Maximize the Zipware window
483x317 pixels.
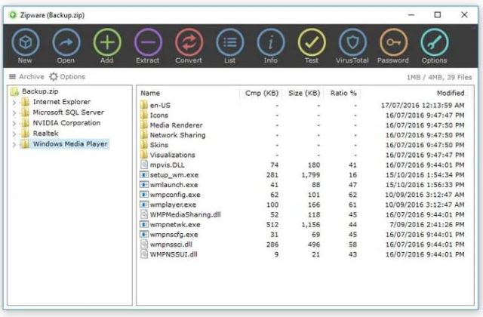click(x=438, y=15)
